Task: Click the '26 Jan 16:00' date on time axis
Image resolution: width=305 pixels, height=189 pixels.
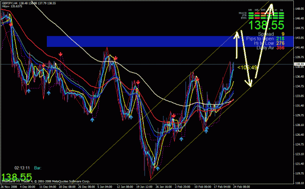Action: 164,187
